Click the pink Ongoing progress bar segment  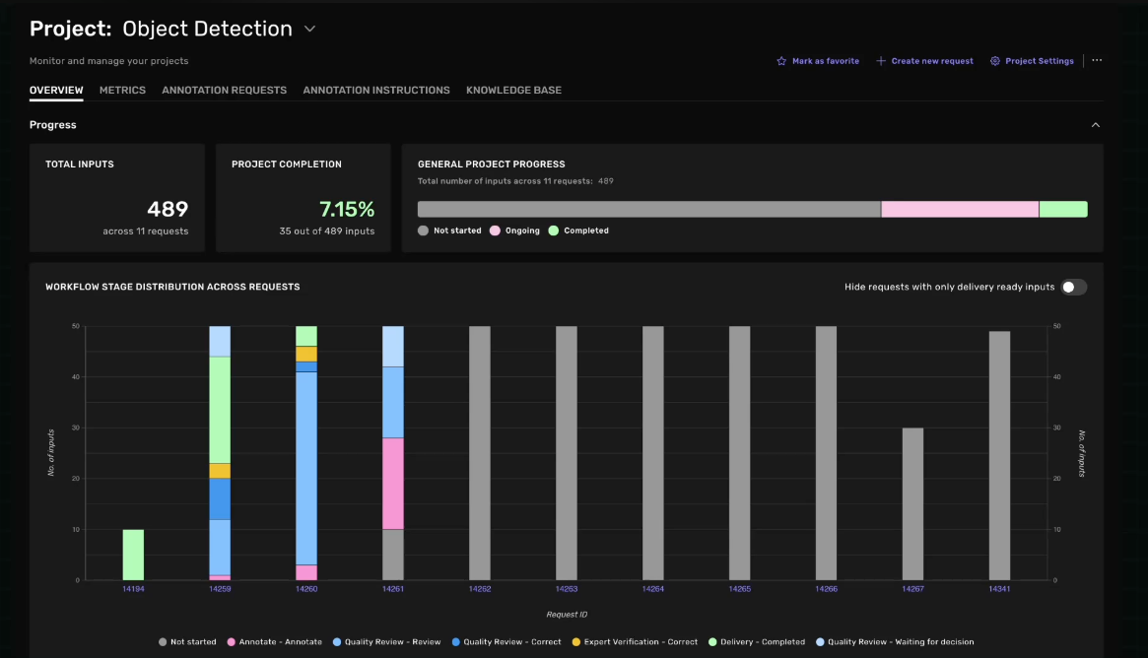pyautogui.click(x=960, y=210)
